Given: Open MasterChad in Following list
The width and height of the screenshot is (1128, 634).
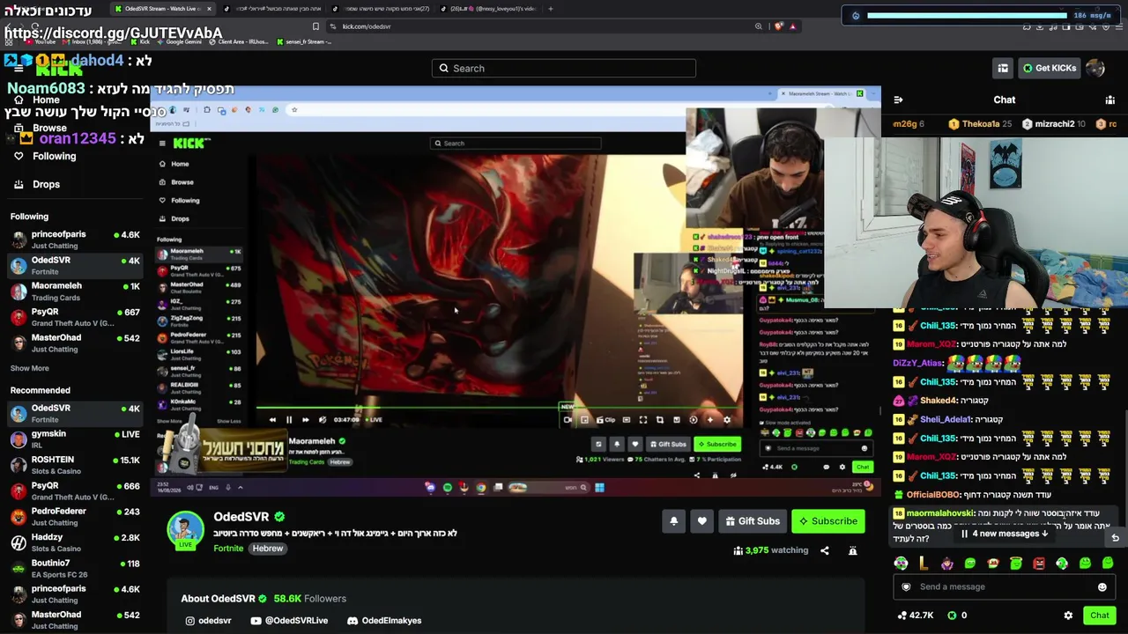Looking at the screenshot, I should coord(75,343).
